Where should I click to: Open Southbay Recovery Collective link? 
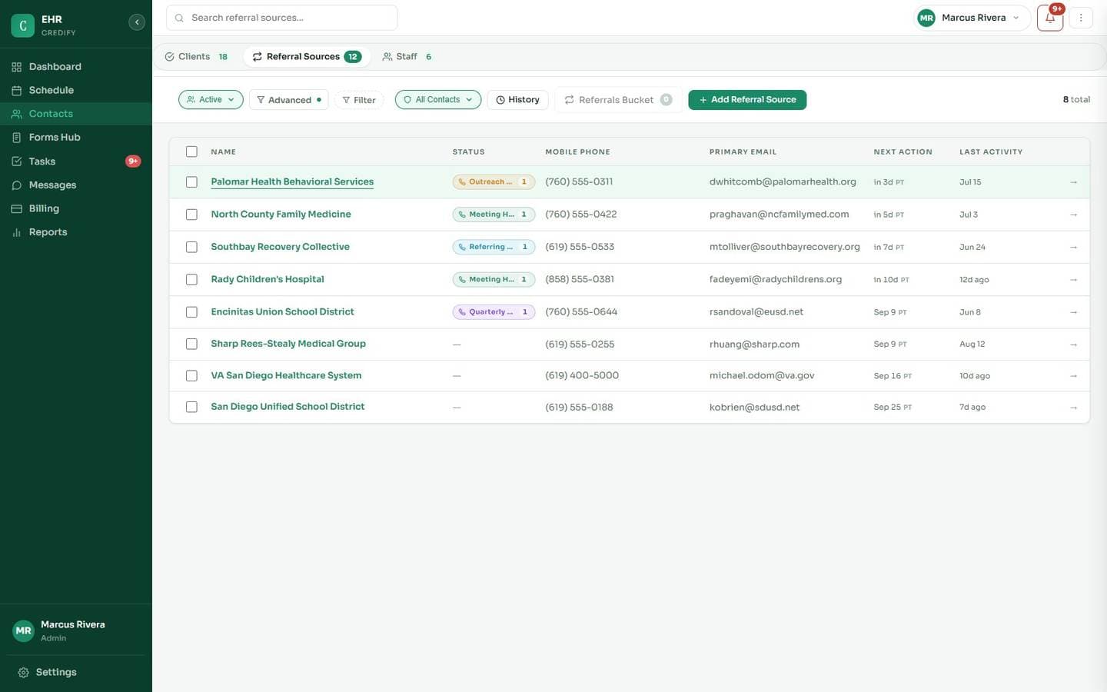[280, 247]
